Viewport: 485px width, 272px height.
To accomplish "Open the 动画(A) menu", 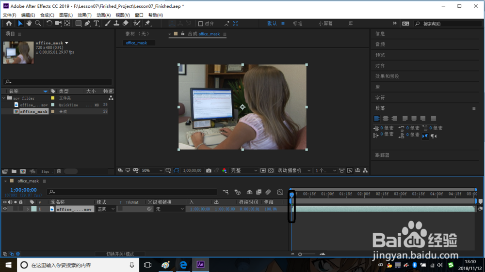I will 103,15.
